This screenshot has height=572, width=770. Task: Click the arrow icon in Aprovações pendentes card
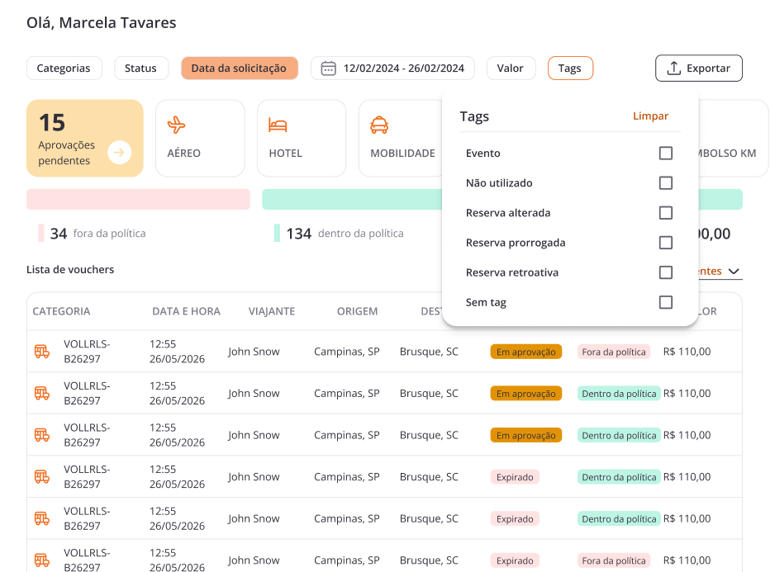tap(119, 153)
